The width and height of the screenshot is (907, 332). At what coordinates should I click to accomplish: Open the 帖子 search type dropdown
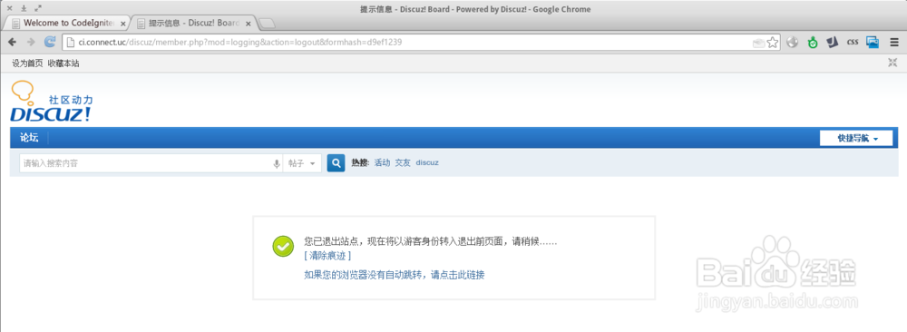pos(303,163)
